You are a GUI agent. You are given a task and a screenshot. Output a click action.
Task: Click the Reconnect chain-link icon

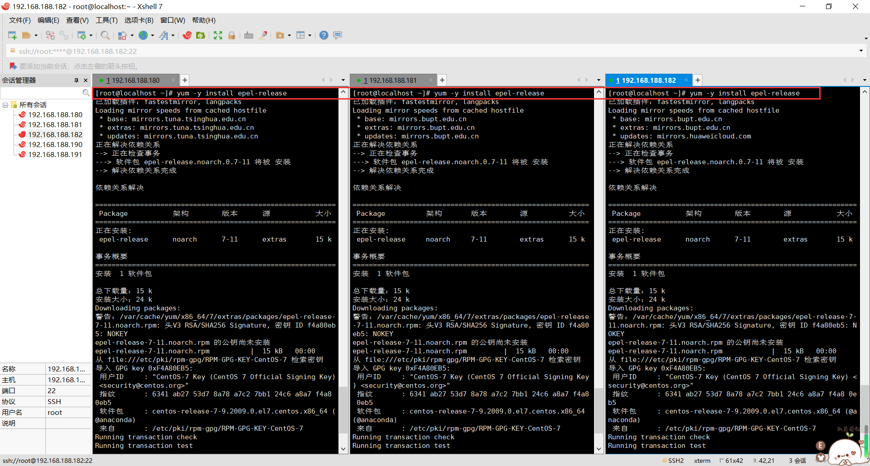click(64, 35)
